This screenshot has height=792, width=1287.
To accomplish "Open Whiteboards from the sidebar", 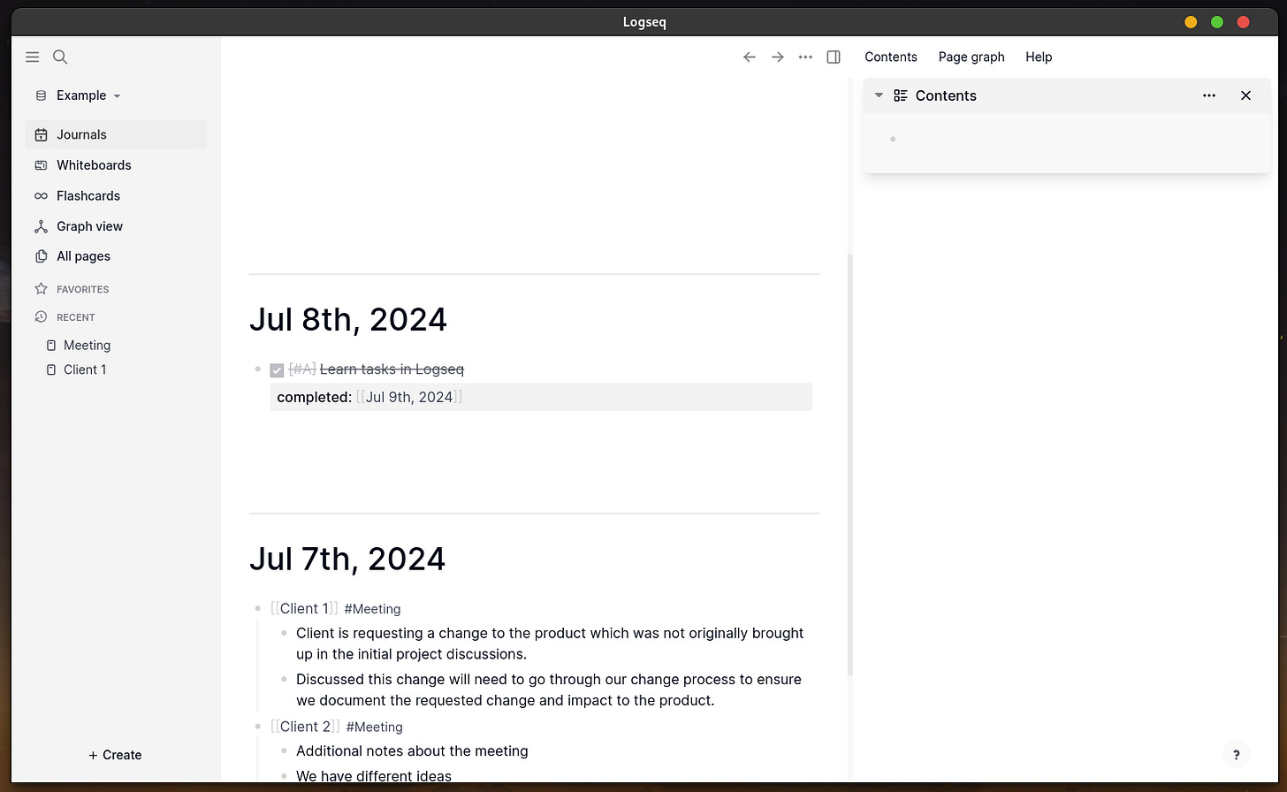I will tap(93, 164).
